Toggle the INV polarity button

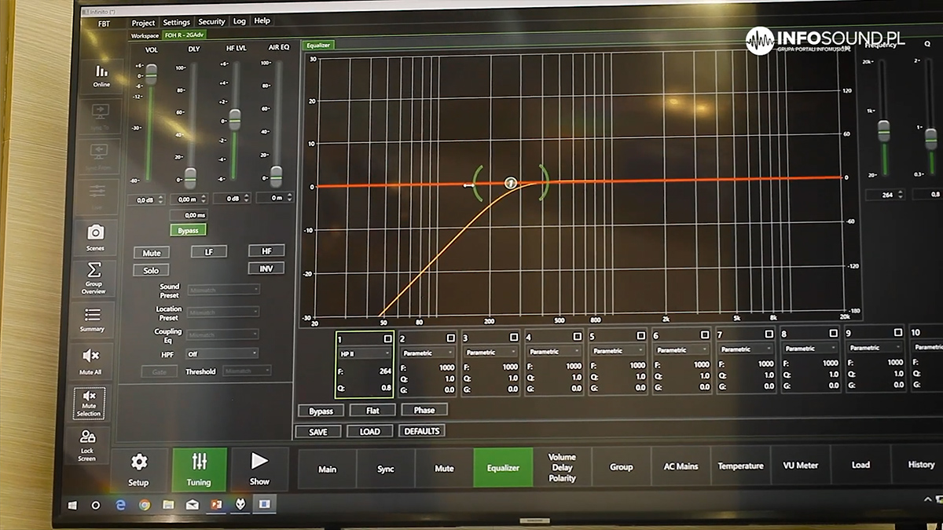[266, 268]
